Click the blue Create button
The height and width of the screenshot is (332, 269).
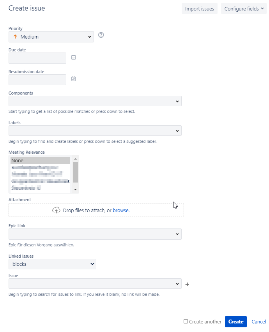pos(236,321)
